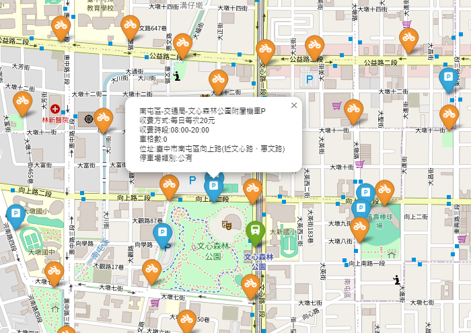Screen dimensions: 471x333
Task: Click the green bus stop marker
Action: pyautogui.click(x=254, y=232)
